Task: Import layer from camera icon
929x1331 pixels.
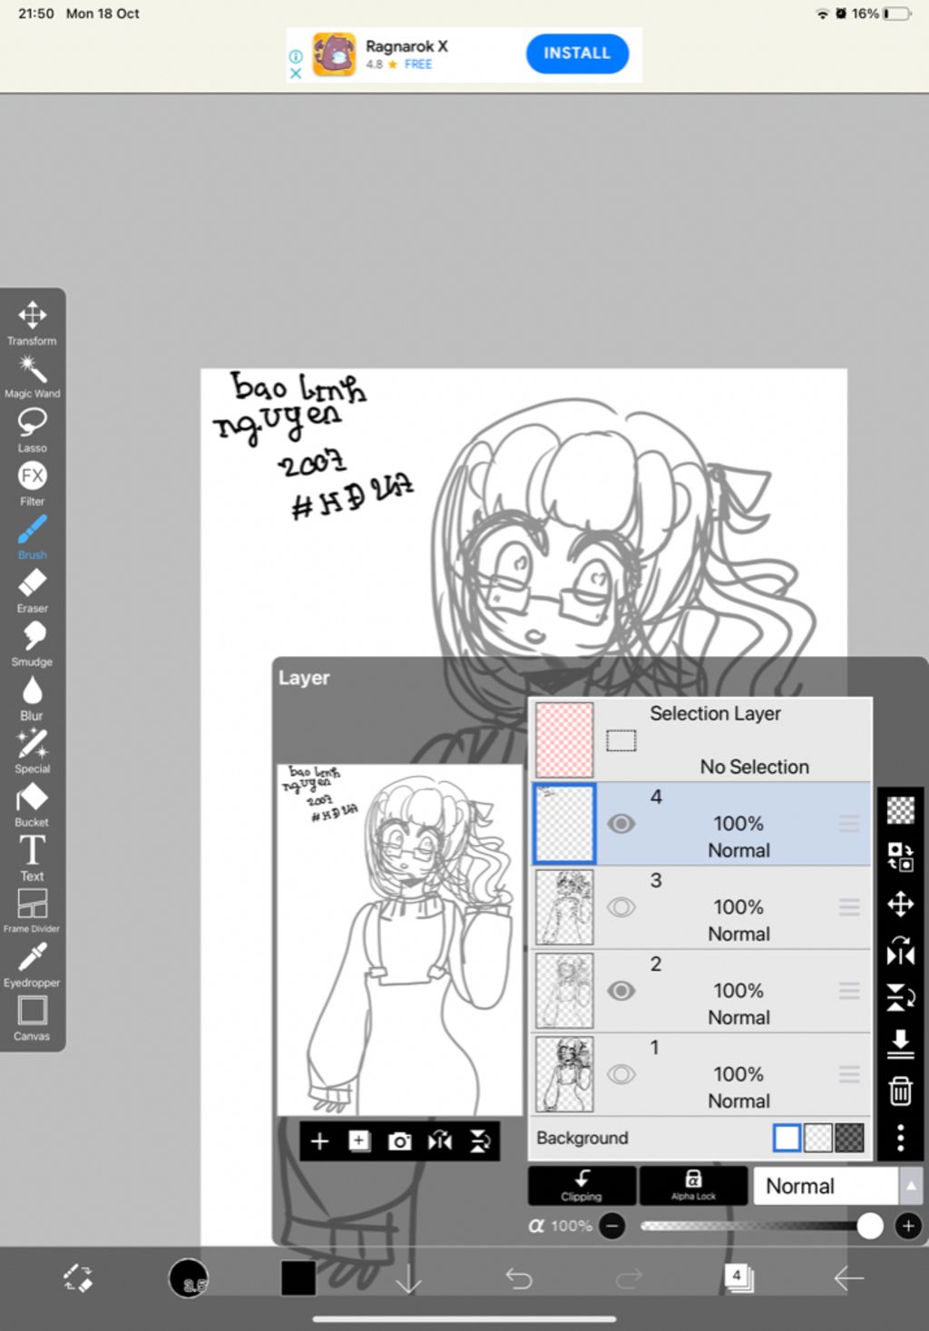Action: tap(399, 1141)
